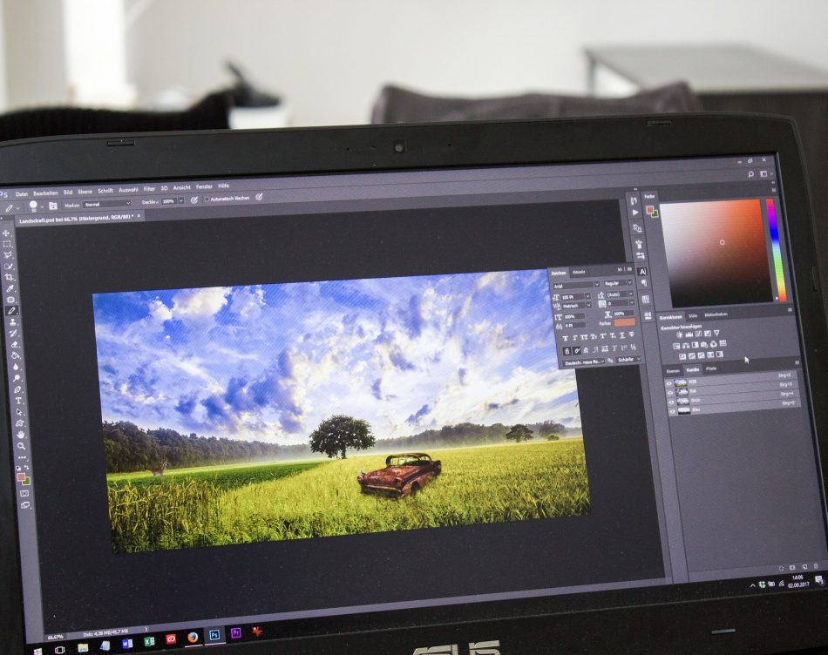Click the Farbe text color swatch
The width and height of the screenshot is (828, 655).
coord(624,322)
